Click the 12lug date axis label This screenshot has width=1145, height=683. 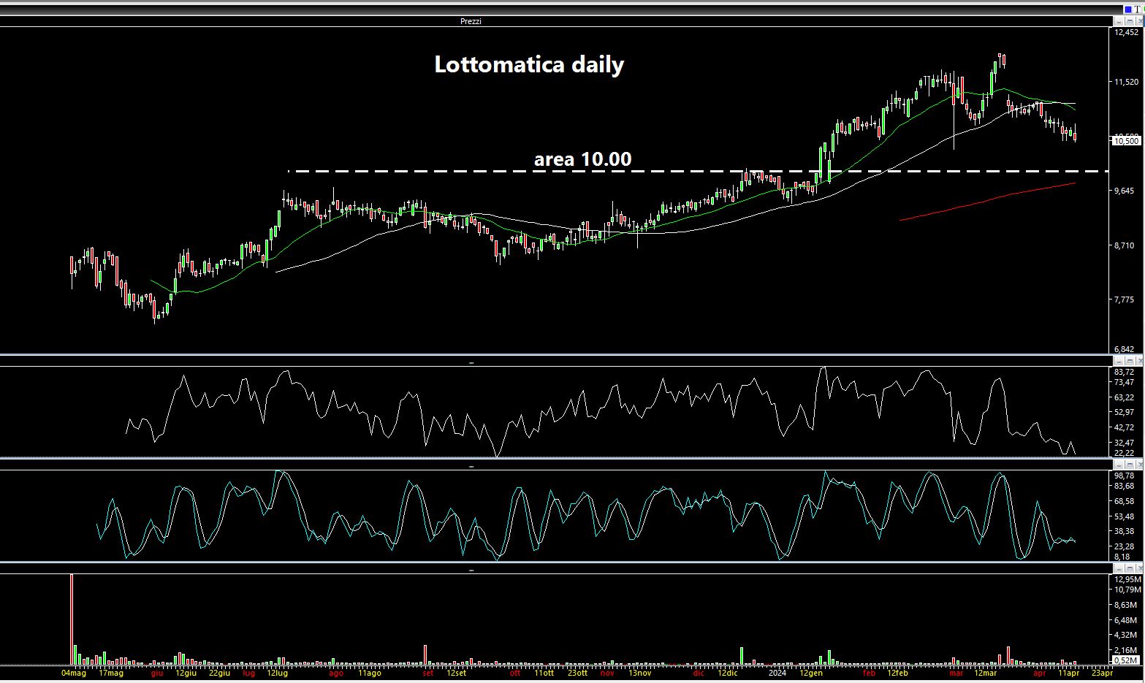tap(277, 673)
